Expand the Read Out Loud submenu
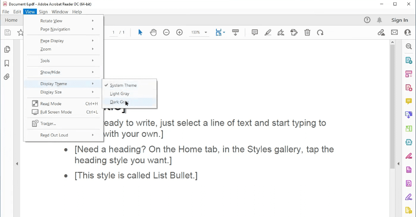Image resolution: width=416 pixels, height=217 pixels. (64, 135)
